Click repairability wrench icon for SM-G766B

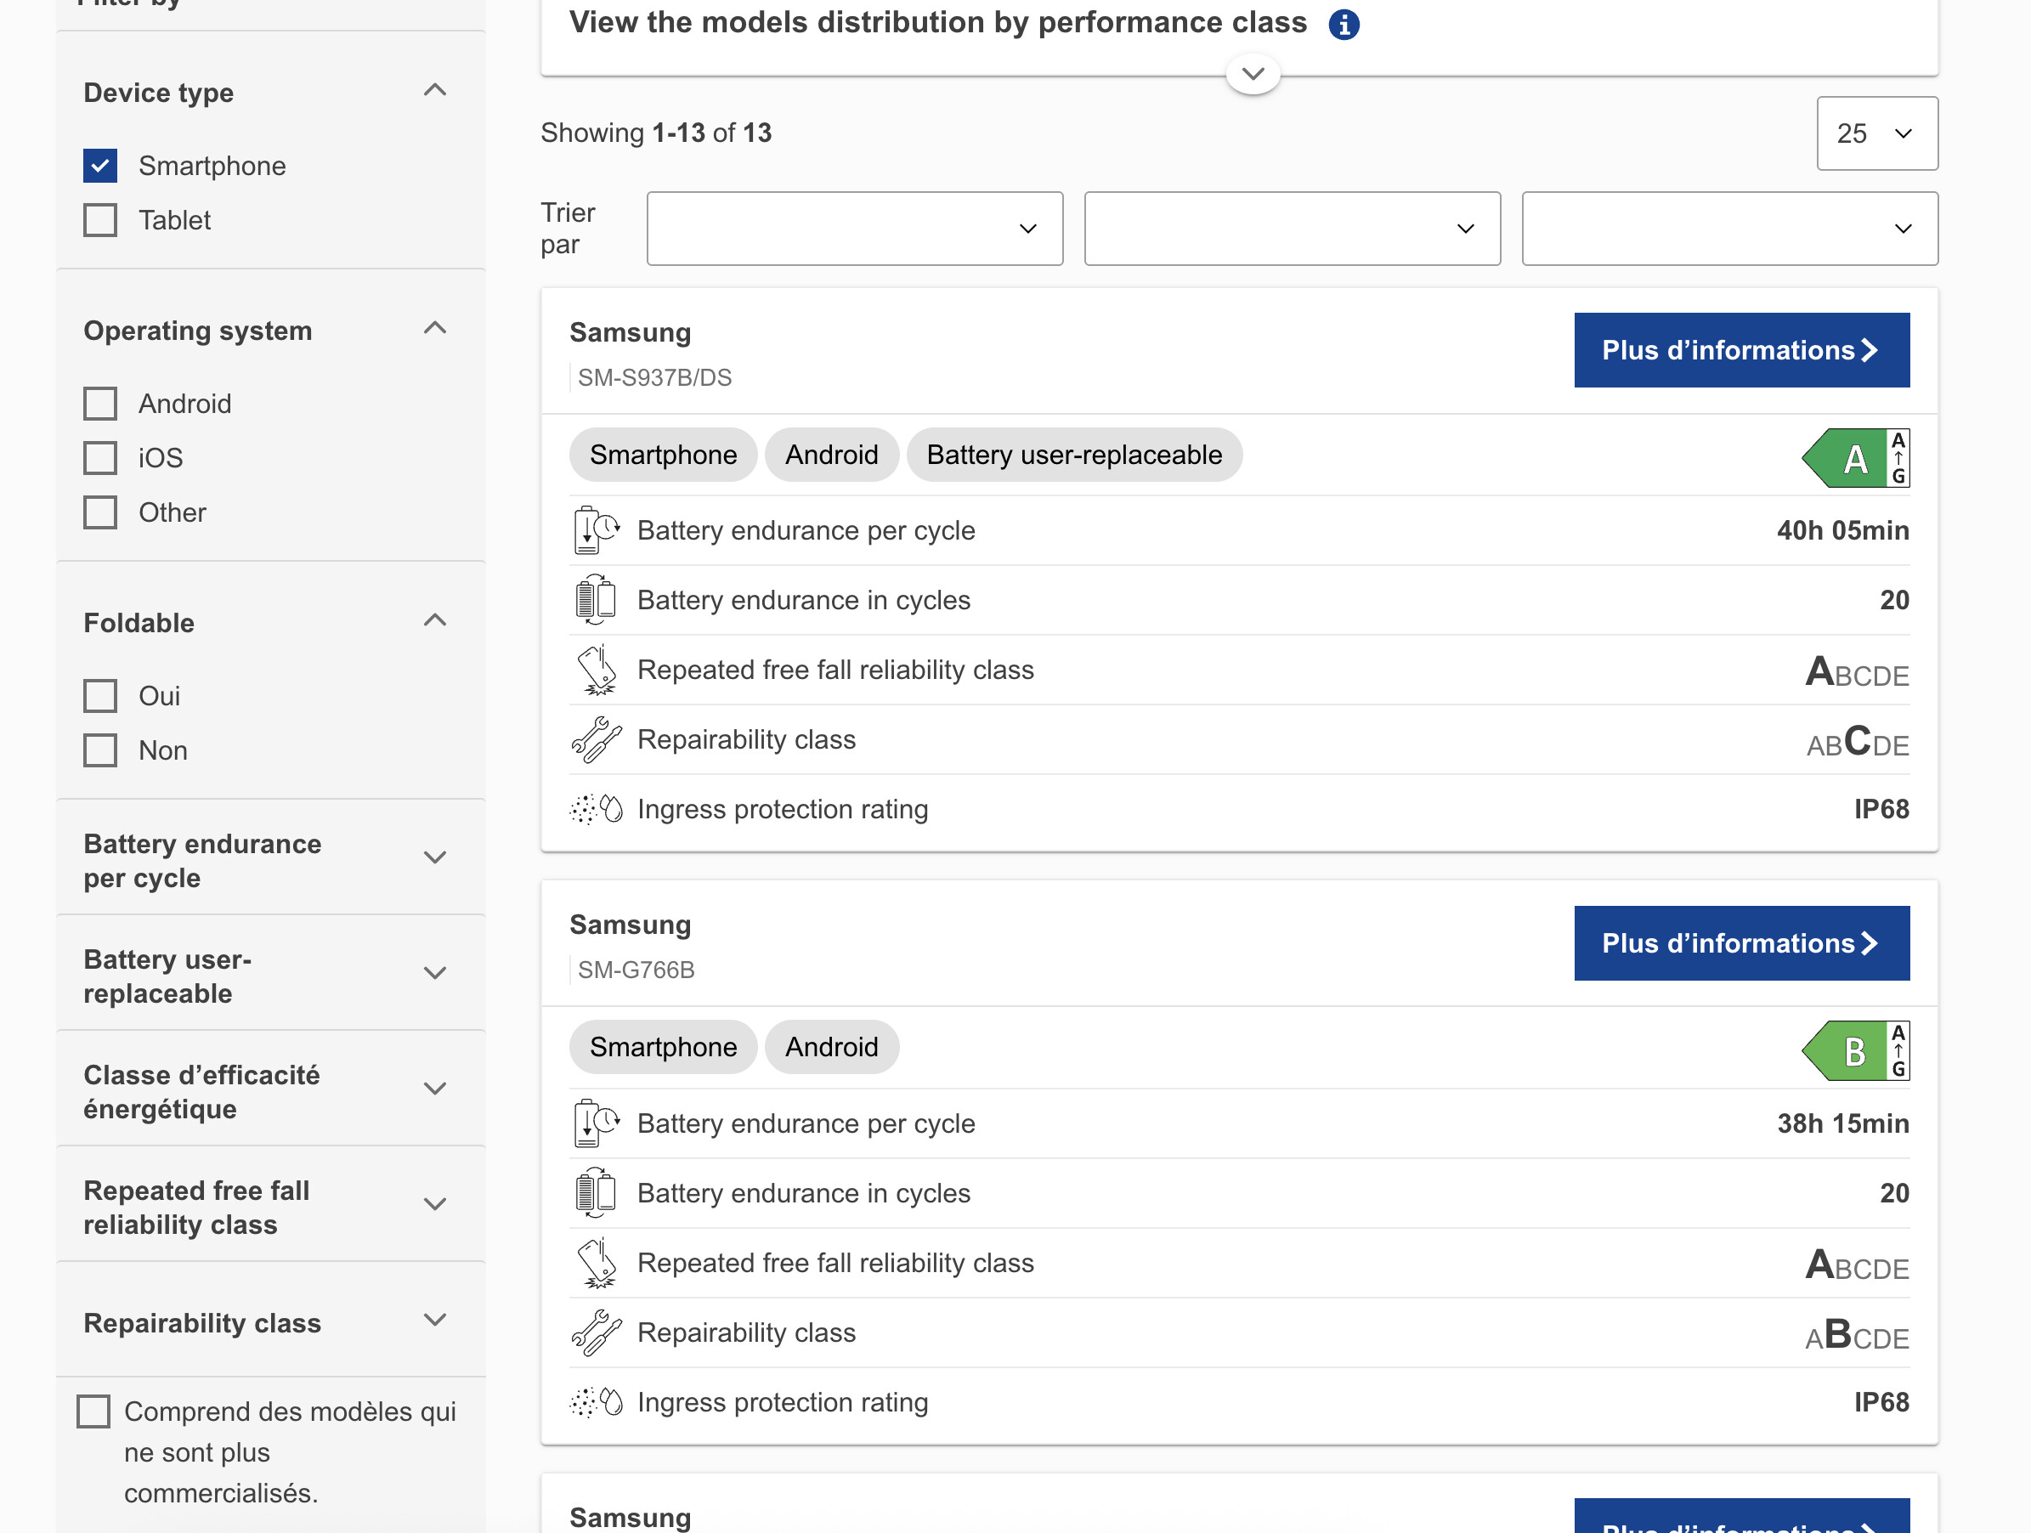pyautogui.click(x=596, y=1333)
